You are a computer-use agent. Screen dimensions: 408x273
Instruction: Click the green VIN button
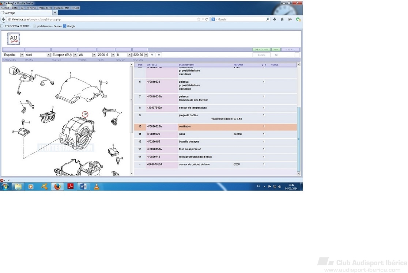tap(276, 49)
